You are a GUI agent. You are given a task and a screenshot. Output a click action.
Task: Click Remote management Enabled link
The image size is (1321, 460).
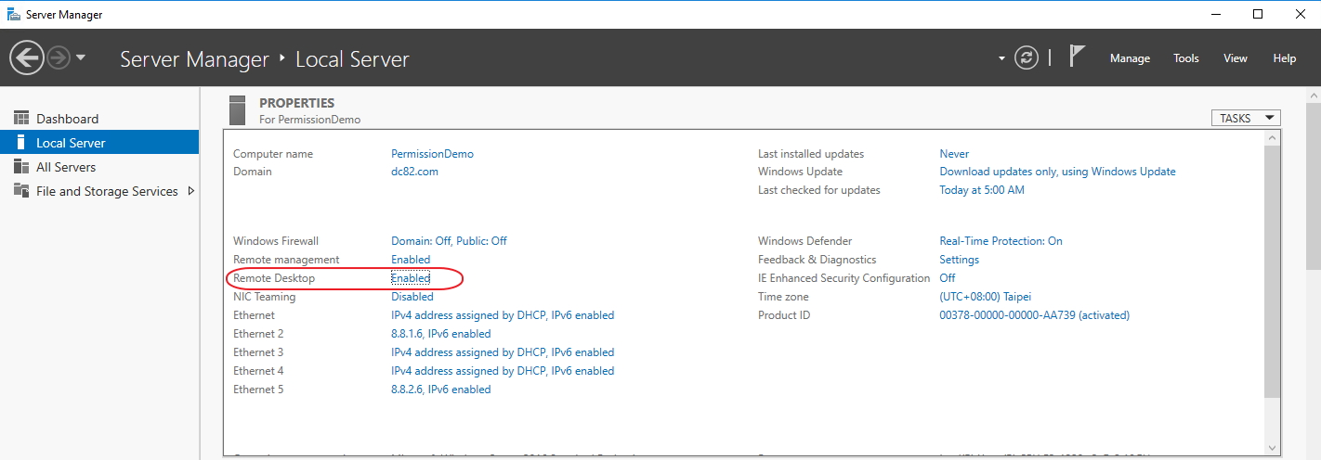[x=411, y=260]
